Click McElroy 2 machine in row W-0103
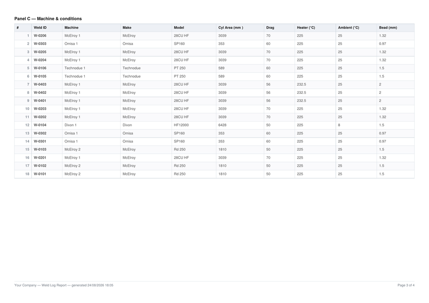The width and height of the screenshot is (429, 303). pyautogui.click(x=72, y=149)
